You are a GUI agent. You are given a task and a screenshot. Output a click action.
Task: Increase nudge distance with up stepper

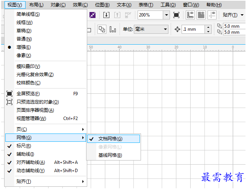coord(208,27)
